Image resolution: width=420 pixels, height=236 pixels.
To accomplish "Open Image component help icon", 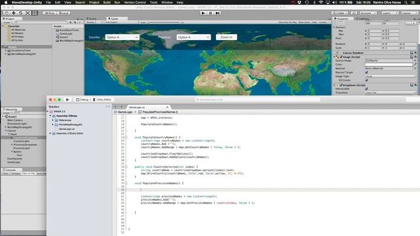I will point(411,57).
